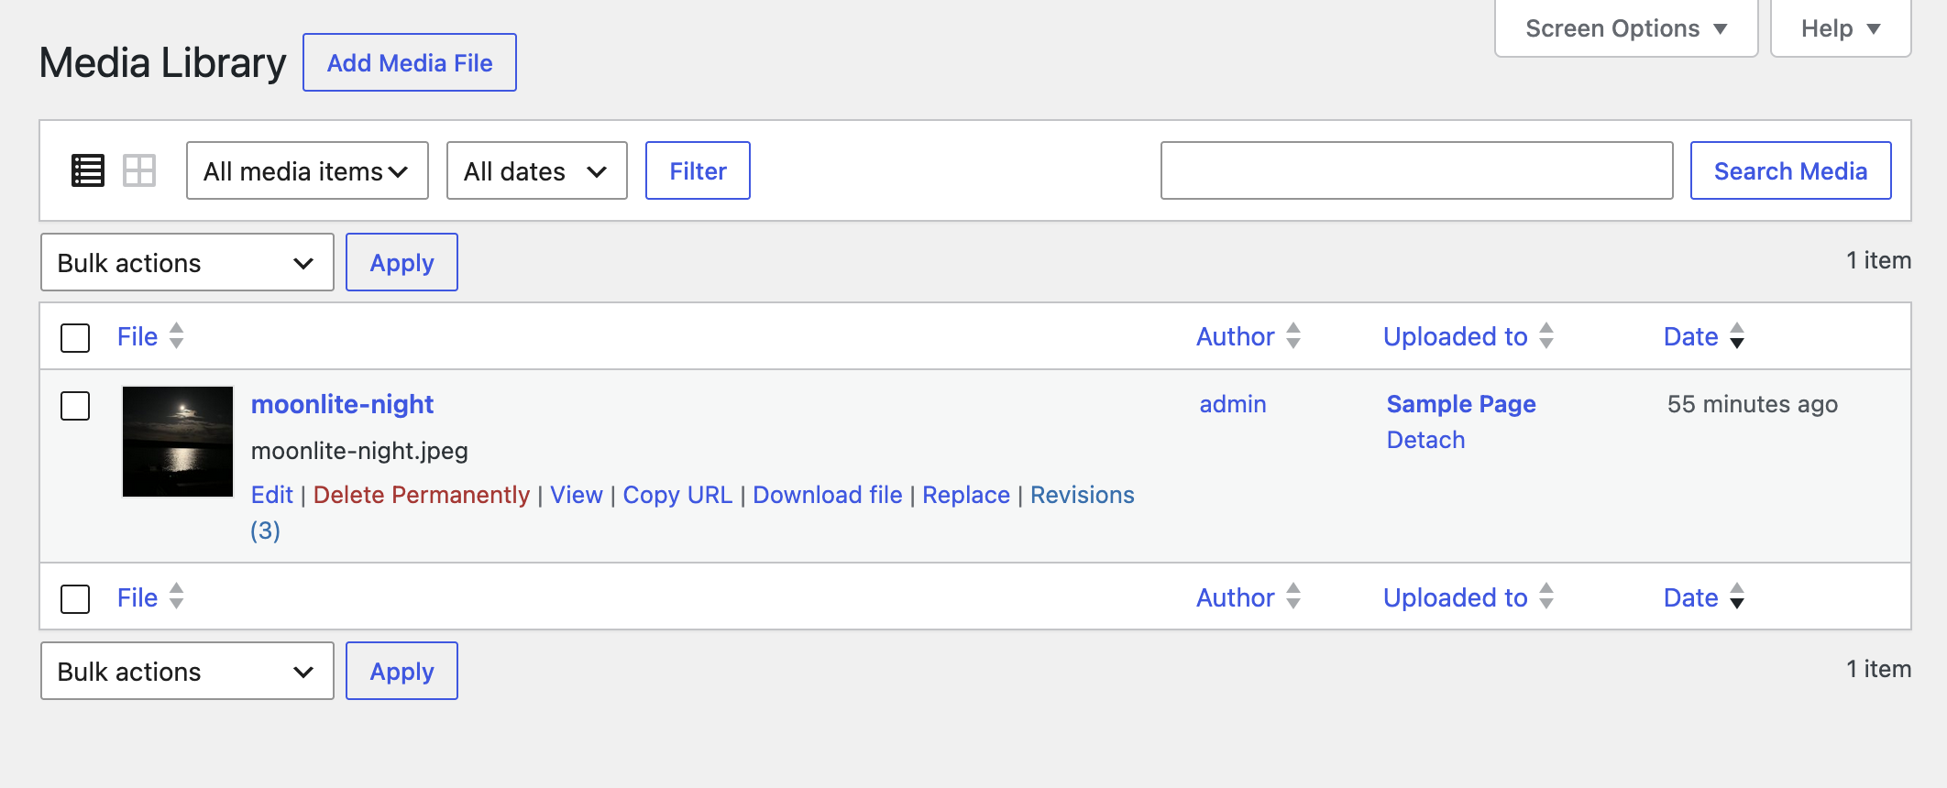Click footer Uploaded to sort arrows

click(1546, 597)
